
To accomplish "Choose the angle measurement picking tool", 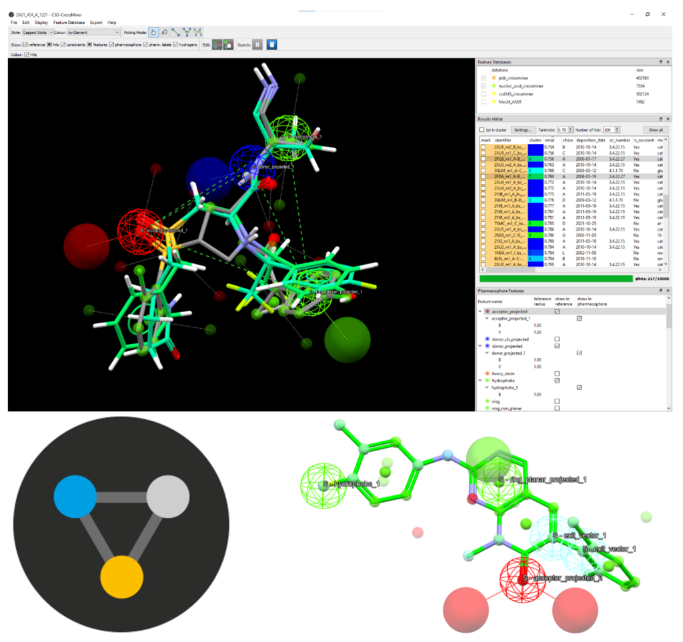I will [x=187, y=32].
